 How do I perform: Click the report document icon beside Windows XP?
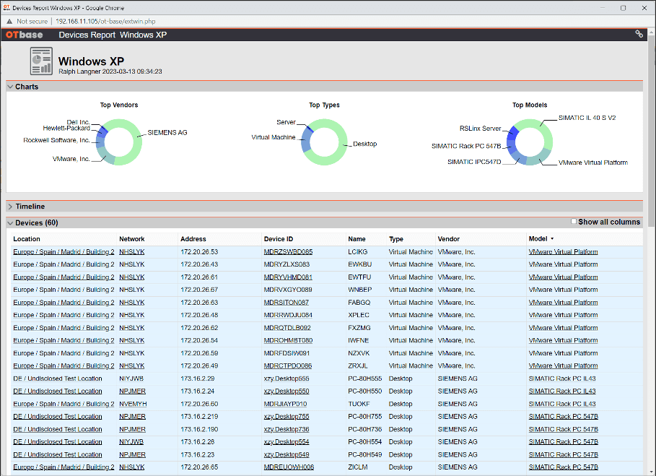pyautogui.click(x=41, y=61)
